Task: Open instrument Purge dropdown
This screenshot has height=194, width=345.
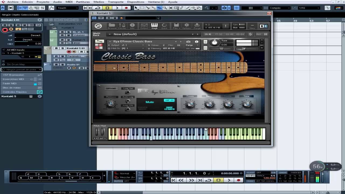Action: (193, 45)
